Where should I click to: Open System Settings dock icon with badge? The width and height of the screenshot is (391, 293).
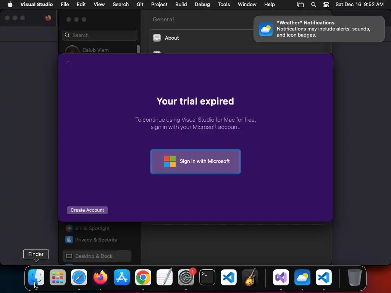click(186, 277)
